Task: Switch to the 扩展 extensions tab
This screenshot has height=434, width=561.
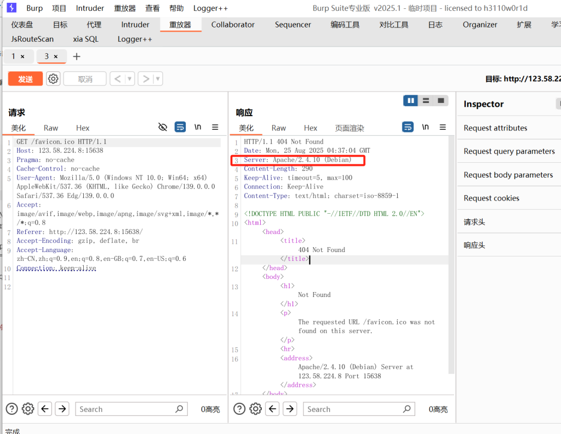Action: coord(524,25)
